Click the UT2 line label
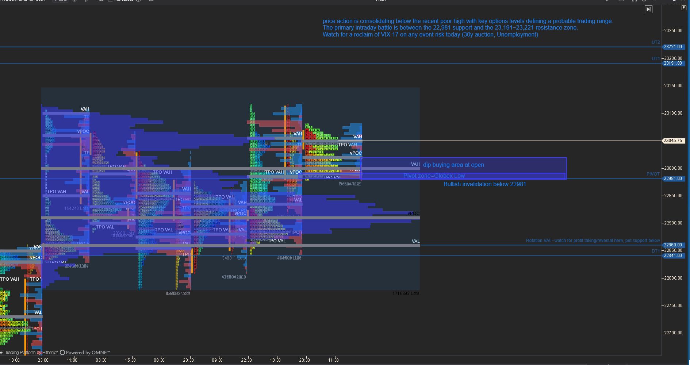The height and width of the screenshot is (365, 690). 656,42
